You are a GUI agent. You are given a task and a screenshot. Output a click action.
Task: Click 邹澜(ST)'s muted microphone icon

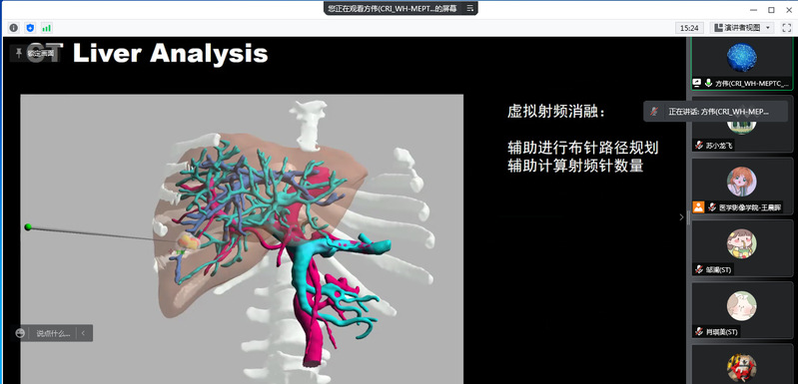[699, 269]
